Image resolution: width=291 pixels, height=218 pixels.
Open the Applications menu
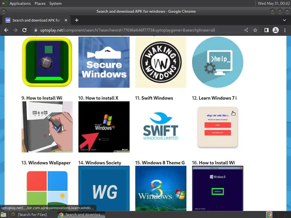(20, 3)
